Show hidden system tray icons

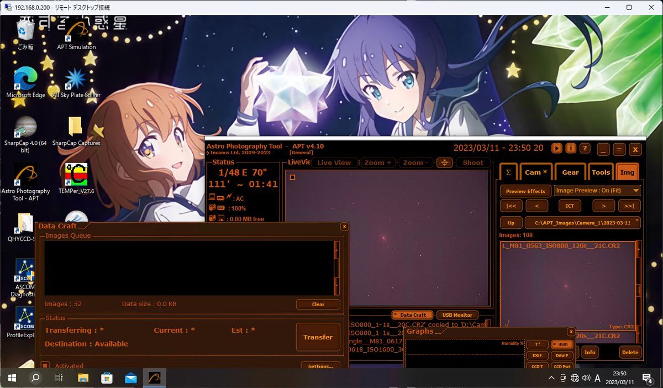(x=551, y=378)
